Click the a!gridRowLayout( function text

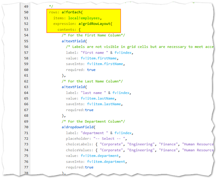pos(95,24)
